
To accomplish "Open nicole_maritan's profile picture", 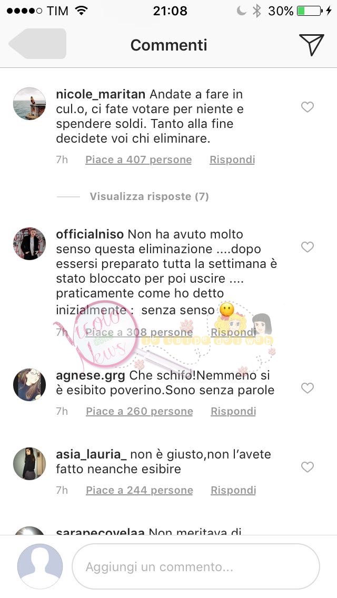I will pyautogui.click(x=29, y=104).
